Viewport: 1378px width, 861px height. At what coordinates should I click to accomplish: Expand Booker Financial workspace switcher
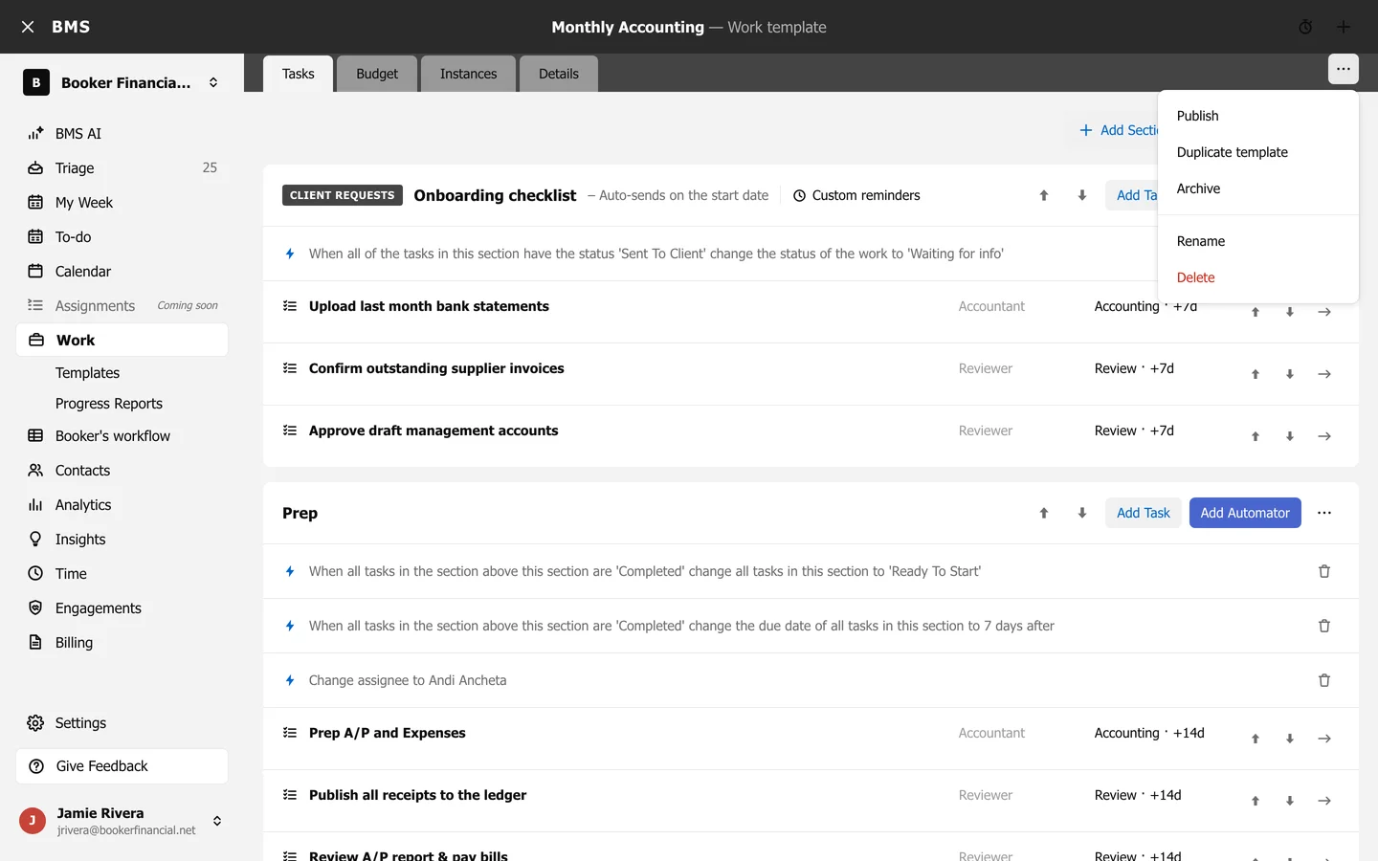(x=213, y=82)
